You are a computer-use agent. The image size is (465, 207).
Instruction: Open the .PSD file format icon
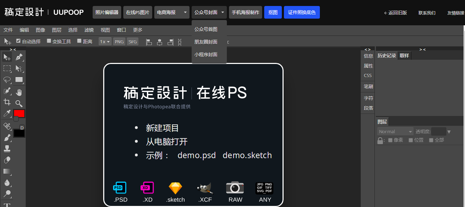pos(120,188)
